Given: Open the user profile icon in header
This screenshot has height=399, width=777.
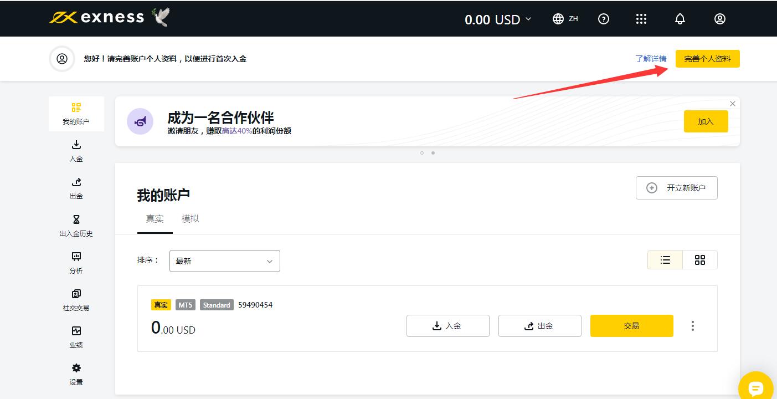Looking at the screenshot, I should (719, 19).
